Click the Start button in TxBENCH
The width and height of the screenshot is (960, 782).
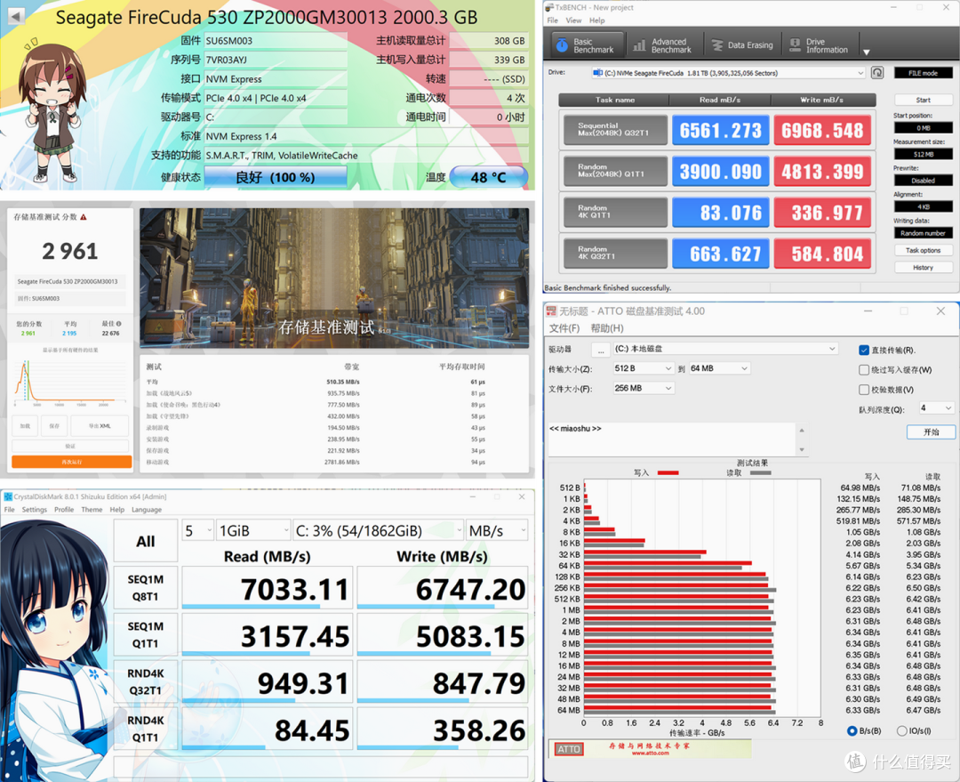(x=924, y=100)
